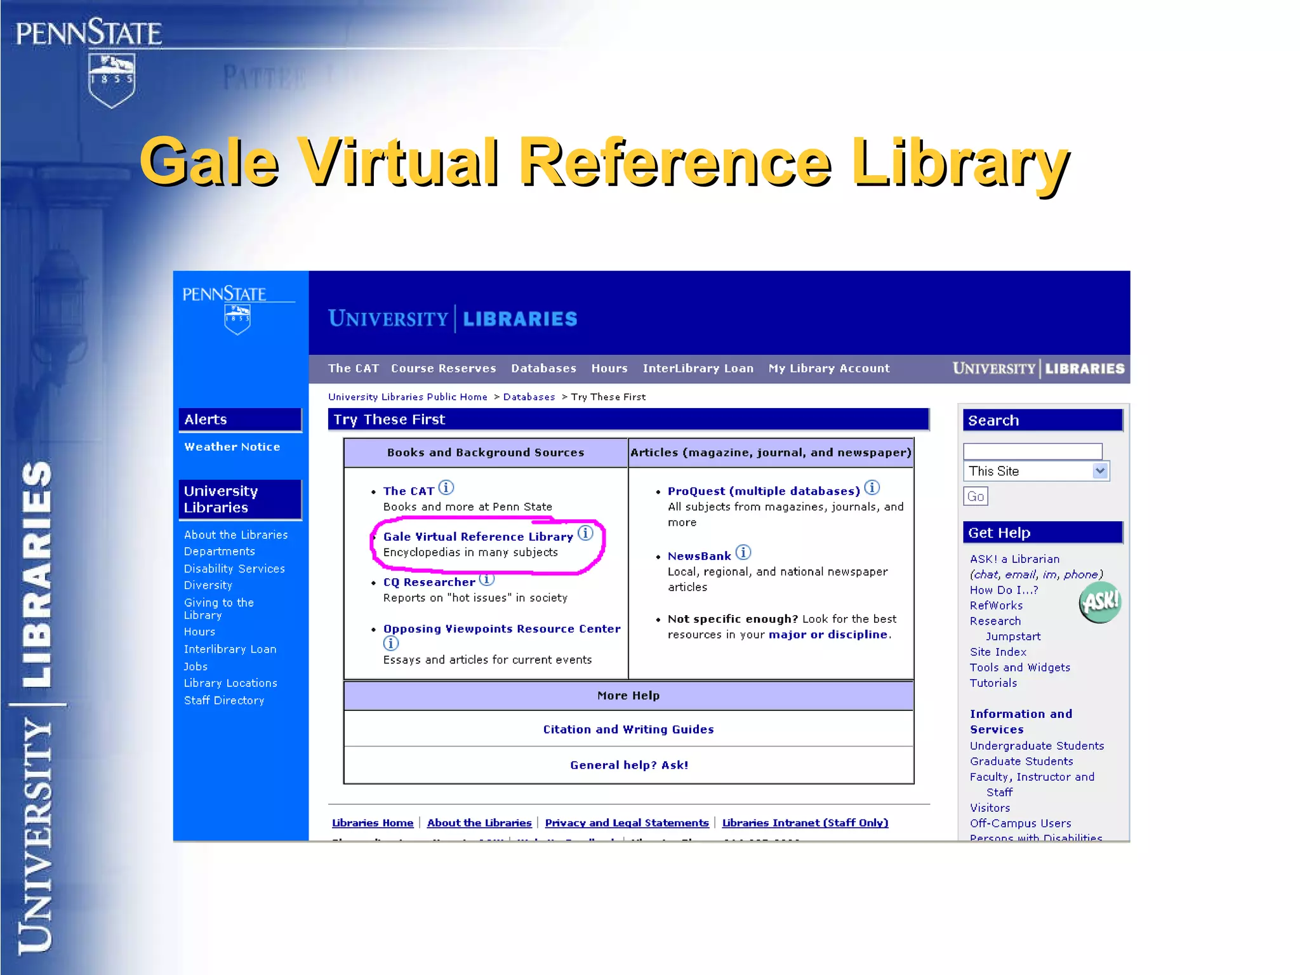
Task: Open the This Site search scope dropdown
Action: point(1036,471)
